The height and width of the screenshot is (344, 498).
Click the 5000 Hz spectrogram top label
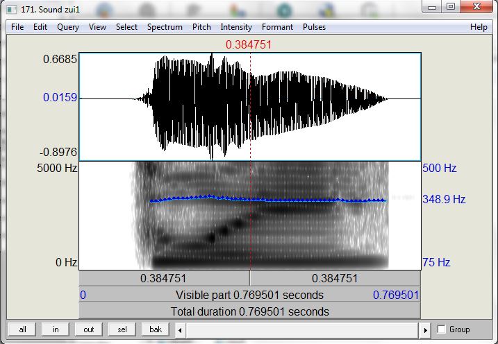pyautogui.click(x=57, y=168)
